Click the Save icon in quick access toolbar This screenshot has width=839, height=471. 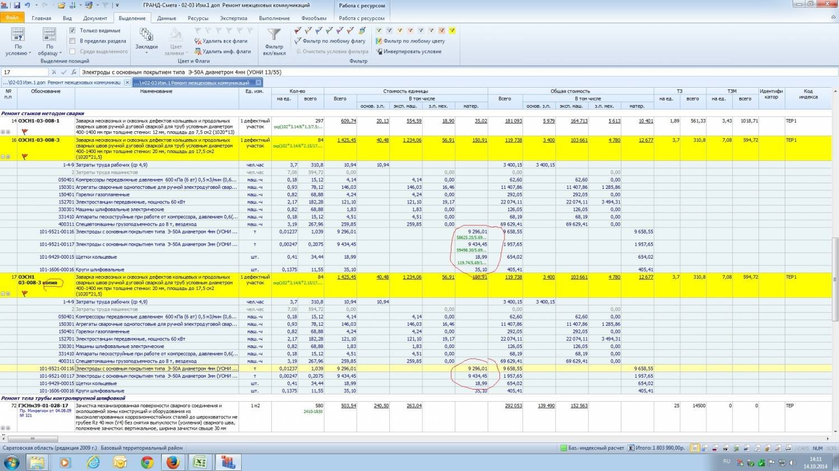tap(17, 5)
